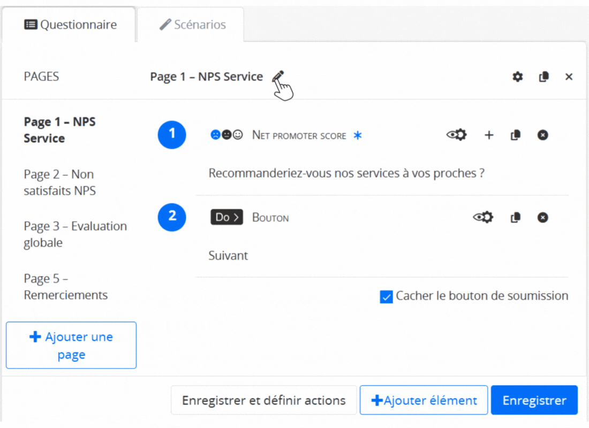This screenshot has height=428, width=589.
Task: Click Ajouter une page button
Action: pos(71,345)
